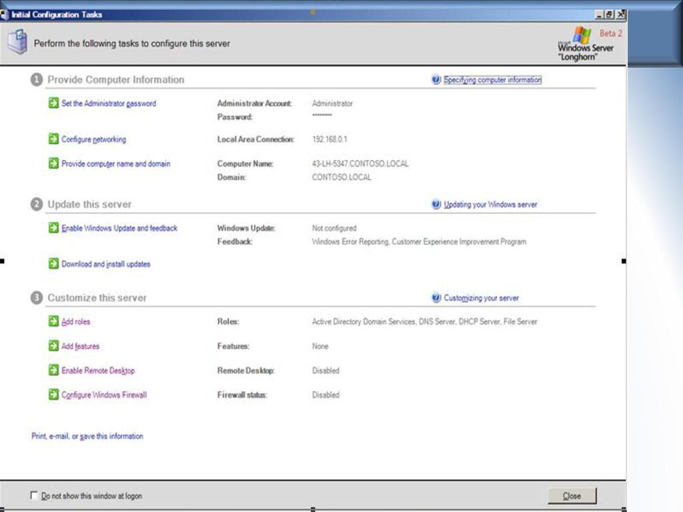Click the Features value None
The image size is (683, 512).
point(320,346)
